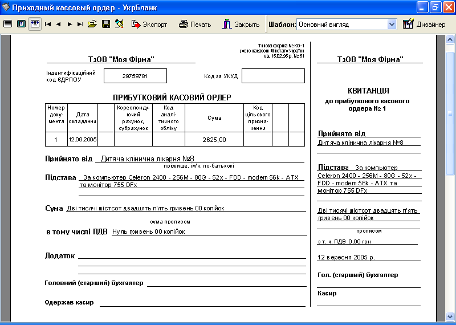Image resolution: width=456 pixels, height=325 pixels.
Task: Go to the next page
Action: (70, 25)
